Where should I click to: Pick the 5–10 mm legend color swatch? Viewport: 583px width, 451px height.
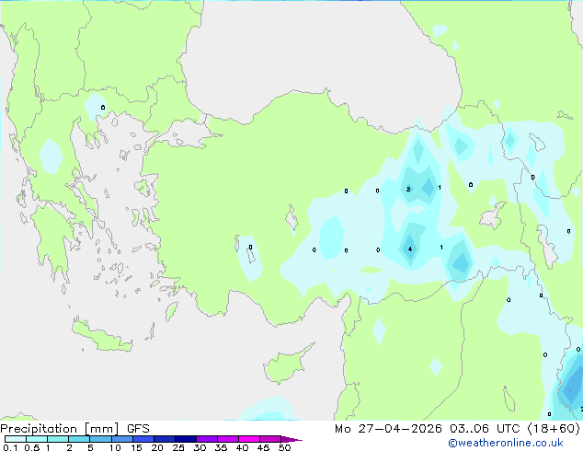click(100, 439)
